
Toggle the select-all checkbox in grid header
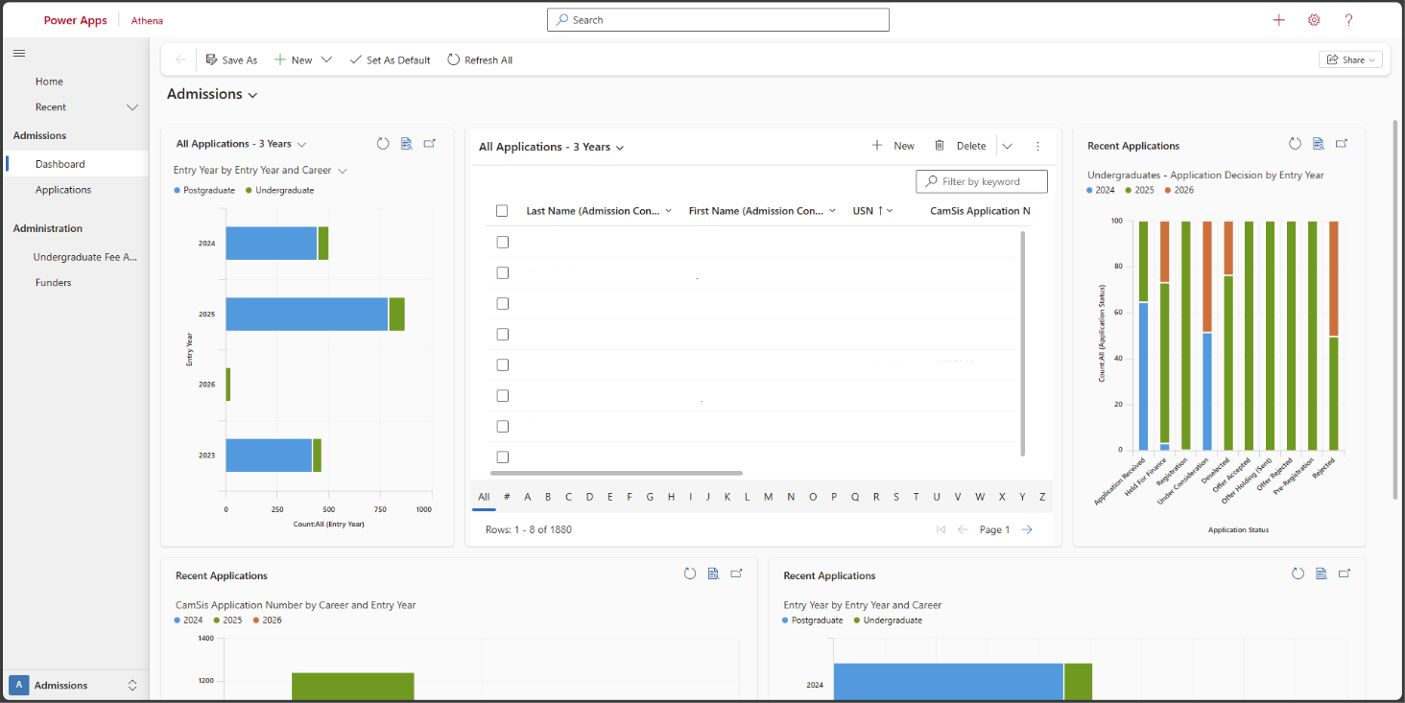(502, 211)
